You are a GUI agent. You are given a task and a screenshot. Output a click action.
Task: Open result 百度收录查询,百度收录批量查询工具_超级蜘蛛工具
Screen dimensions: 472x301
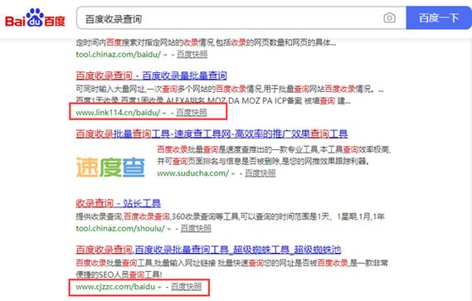(208, 250)
